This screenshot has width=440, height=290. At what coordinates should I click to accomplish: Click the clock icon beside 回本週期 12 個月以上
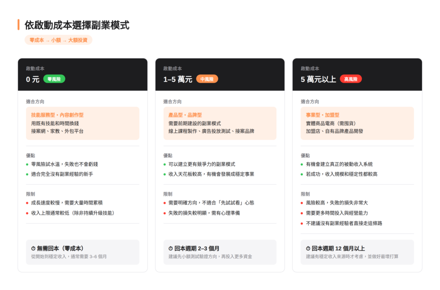coord(308,249)
